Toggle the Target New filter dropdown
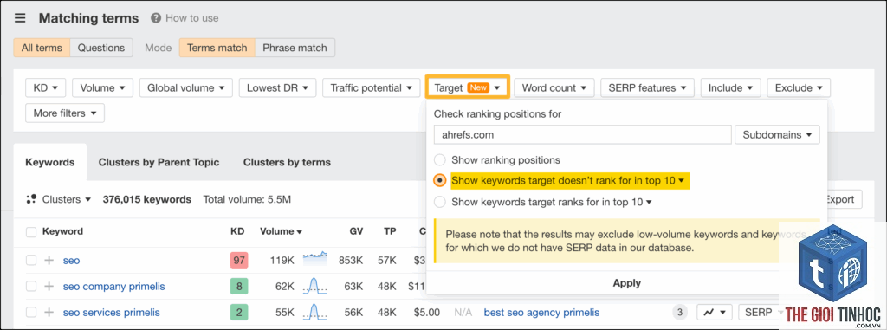This screenshot has height=330, width=887. 467,87
